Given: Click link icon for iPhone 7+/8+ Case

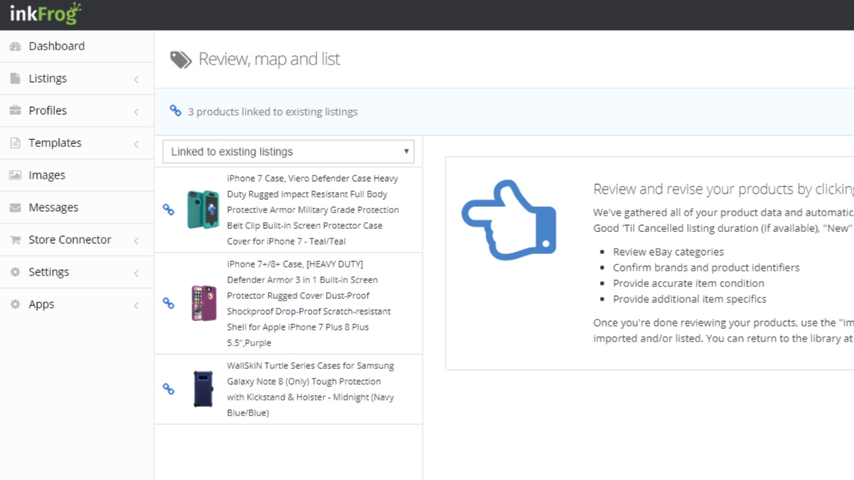Looking at the screenshot, I should (x=169, y=303).
